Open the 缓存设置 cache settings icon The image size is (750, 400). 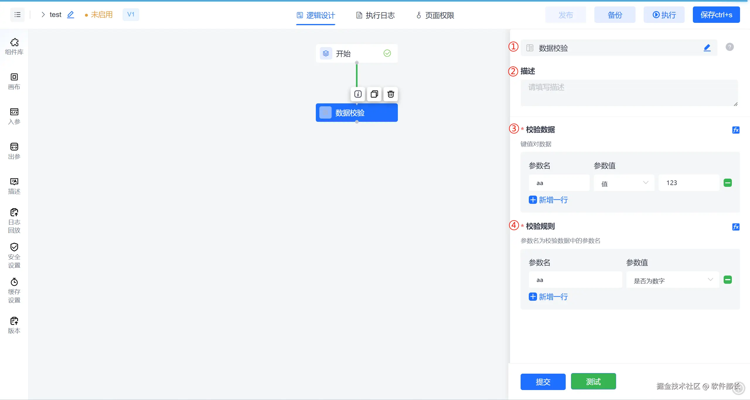(14, 290)
